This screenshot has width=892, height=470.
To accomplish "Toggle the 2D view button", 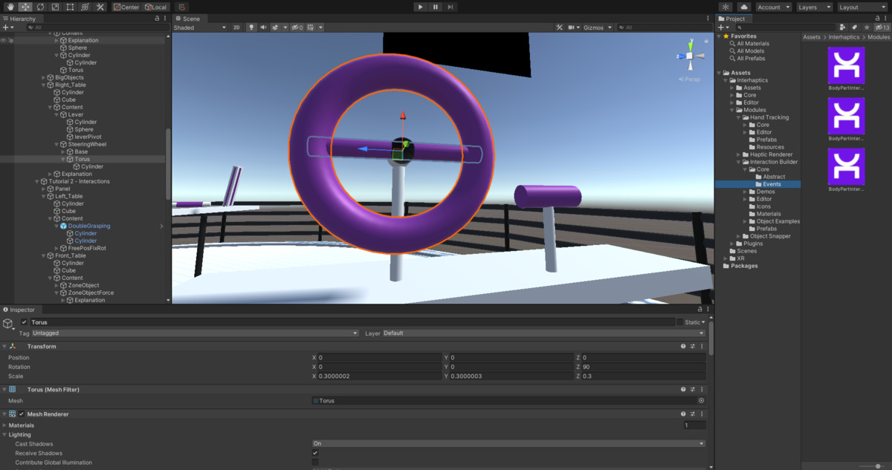I will [x=236, y=27].
